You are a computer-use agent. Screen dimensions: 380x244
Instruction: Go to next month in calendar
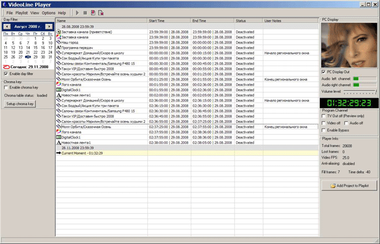pyautogui.click(x=49, y=26)
